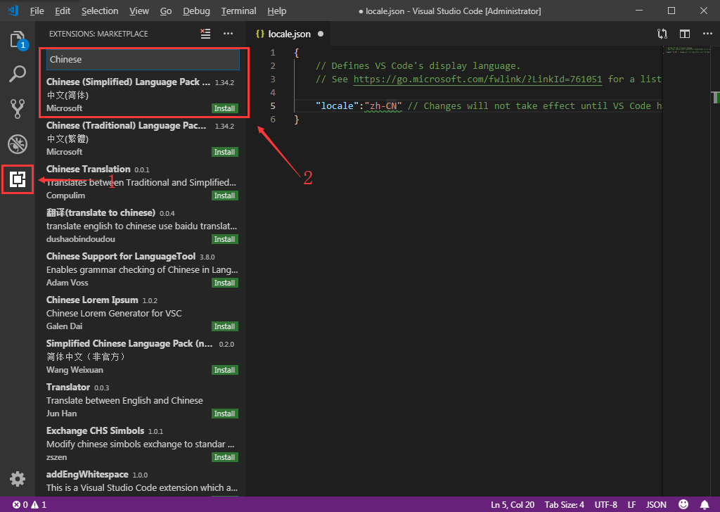The width and height of the screenshot is (720, 512).
Task: Clear extension search filters icon
Action: tap(205, 33)
